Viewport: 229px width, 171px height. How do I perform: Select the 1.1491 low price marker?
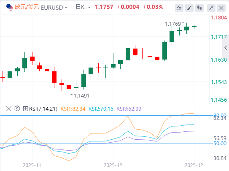[x=82, y=96]
